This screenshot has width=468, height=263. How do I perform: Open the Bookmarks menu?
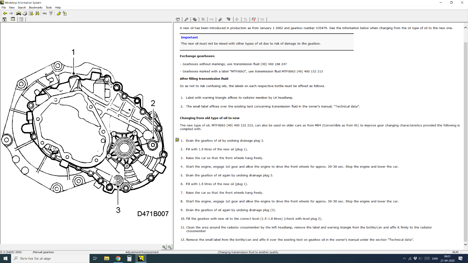[36, 7]
